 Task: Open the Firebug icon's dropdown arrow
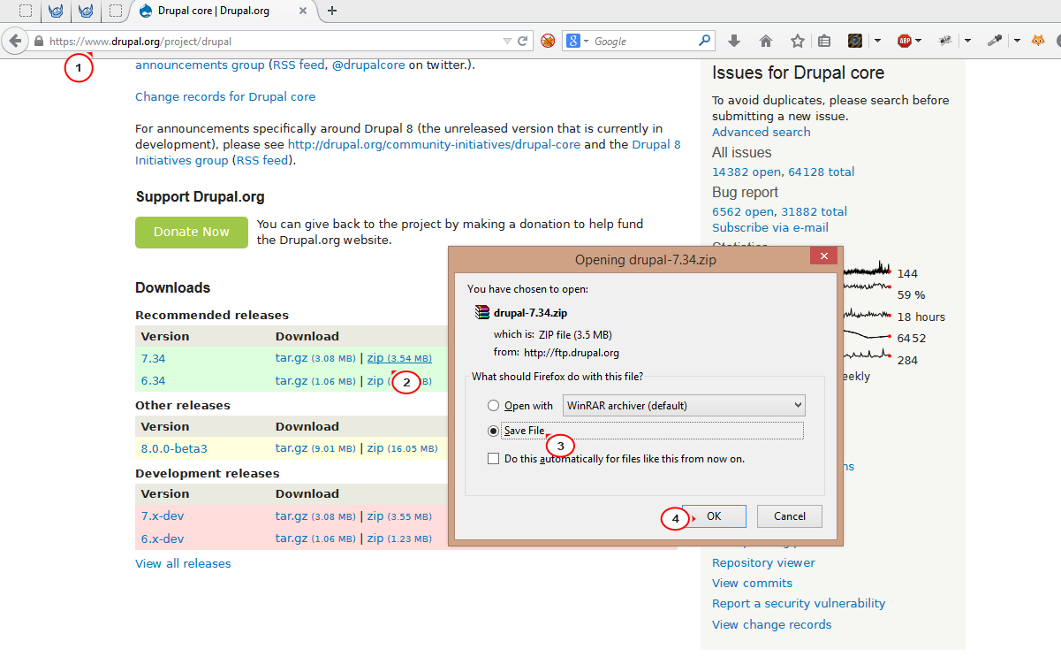click(x=968, y=41)
